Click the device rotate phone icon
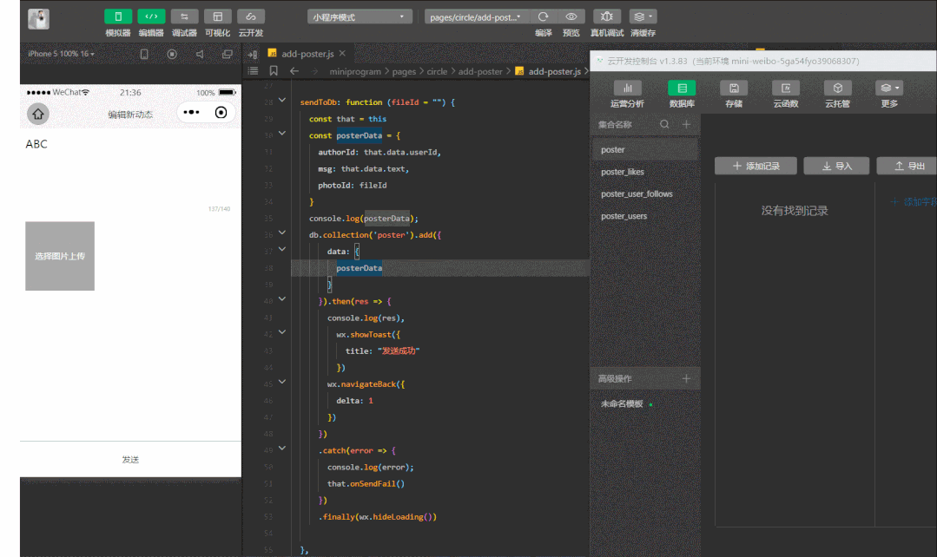The height and width of the screenshot is (557, 937). click(144, 55)
